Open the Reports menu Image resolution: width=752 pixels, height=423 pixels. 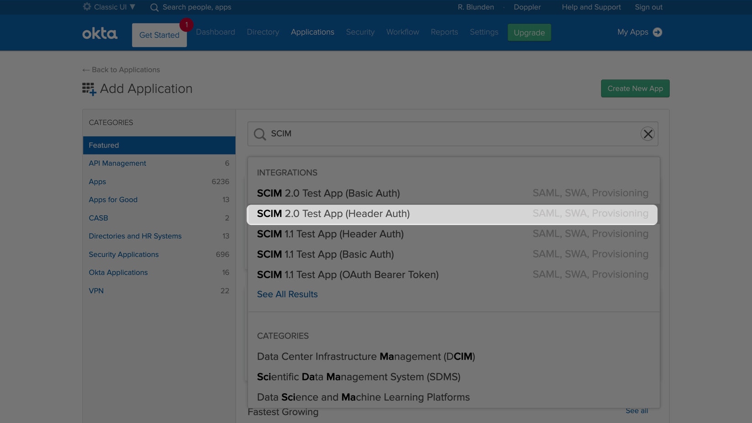coord(444,32)
